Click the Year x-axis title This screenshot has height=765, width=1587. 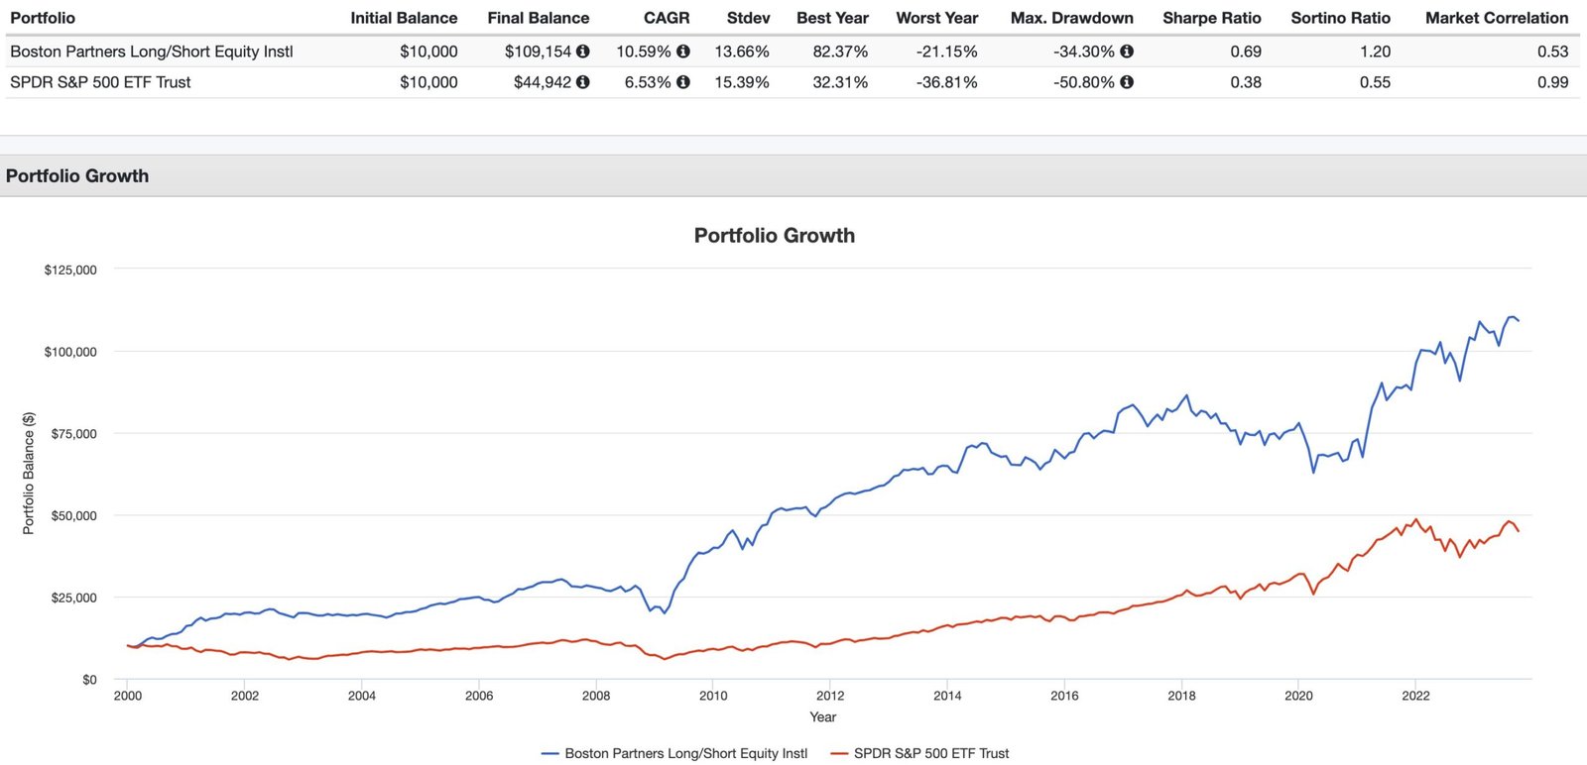pos(822,717)
